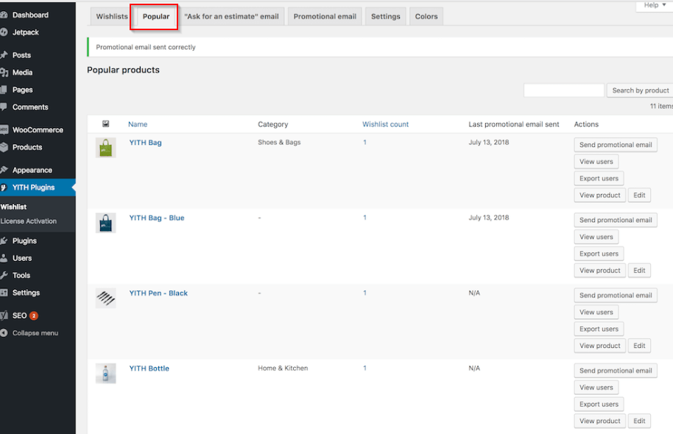Edit the YITH Bottle product
673x434 pixels.
[x=639, y=421]
